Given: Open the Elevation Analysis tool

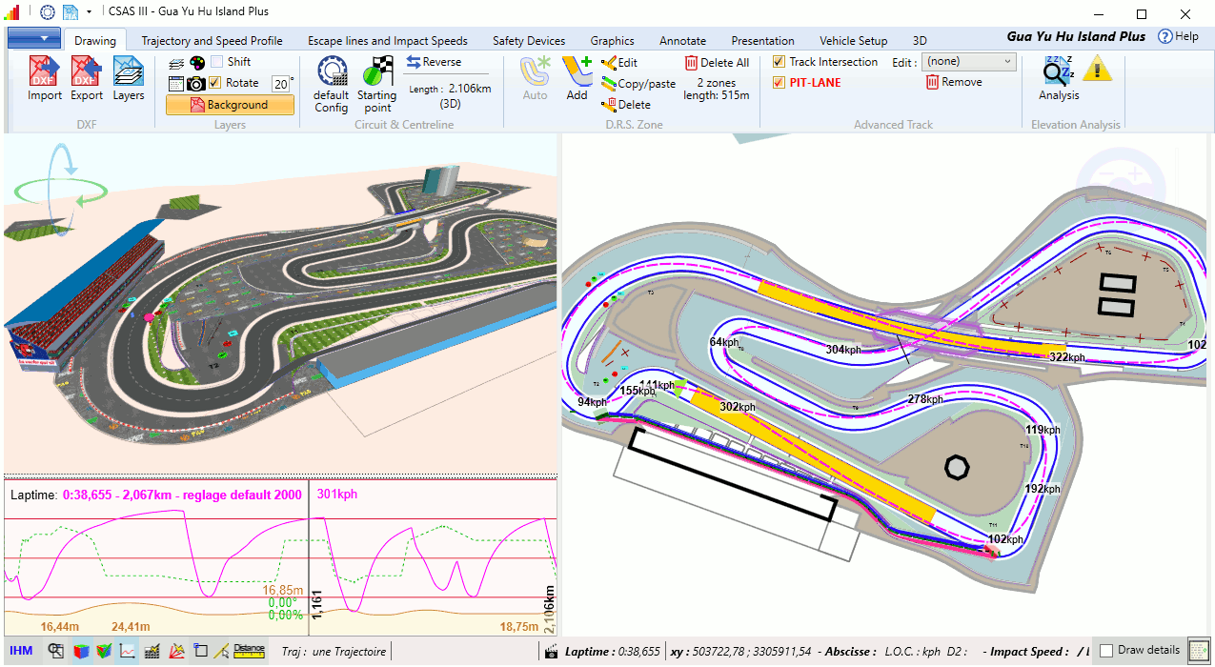Looking at the screenshot, I should coord(1059,71).
